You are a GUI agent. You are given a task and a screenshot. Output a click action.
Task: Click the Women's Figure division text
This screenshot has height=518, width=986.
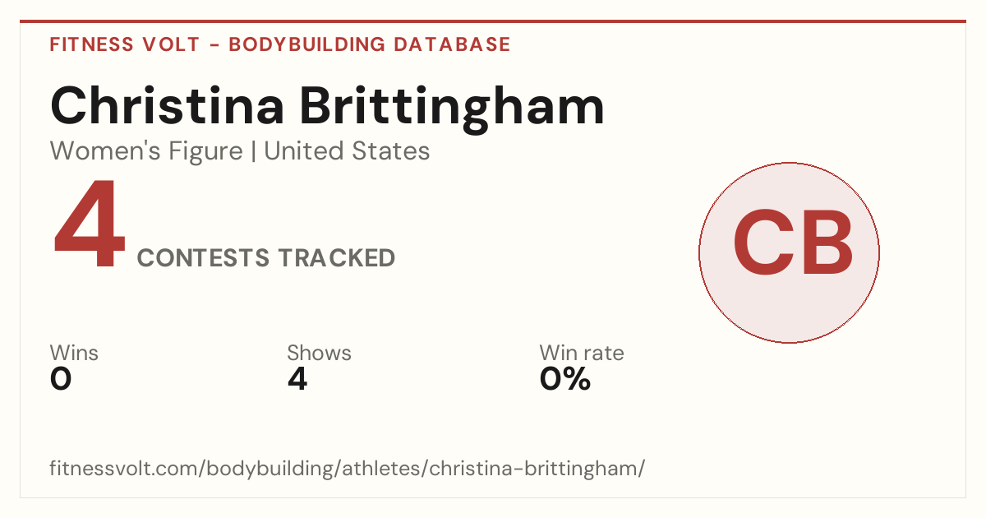pos(146,151)
